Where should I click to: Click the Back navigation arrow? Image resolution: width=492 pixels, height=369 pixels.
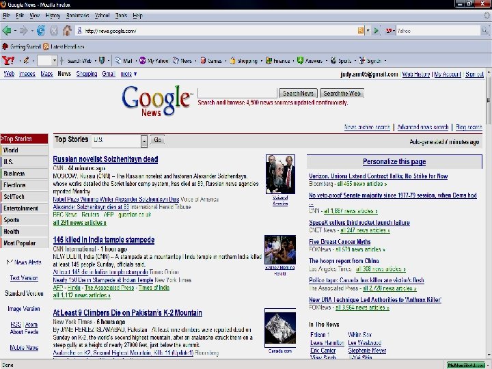[x=7, y=31]
